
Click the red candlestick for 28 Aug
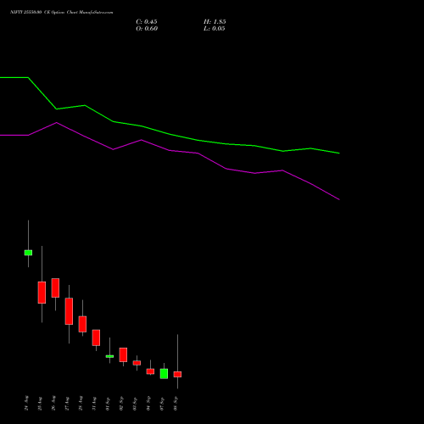(82, 324)
